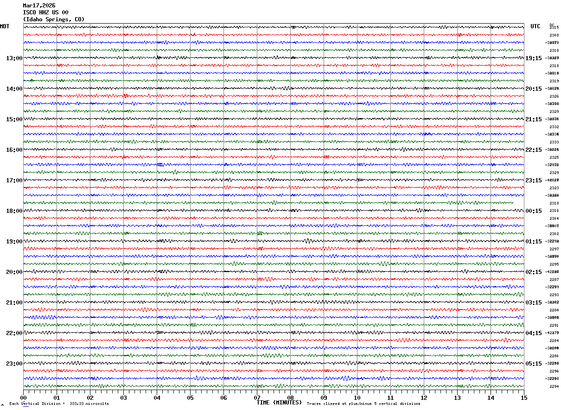561x410 pixels.
Task: Click the DC offset value 2308
Action: point(554,35)
